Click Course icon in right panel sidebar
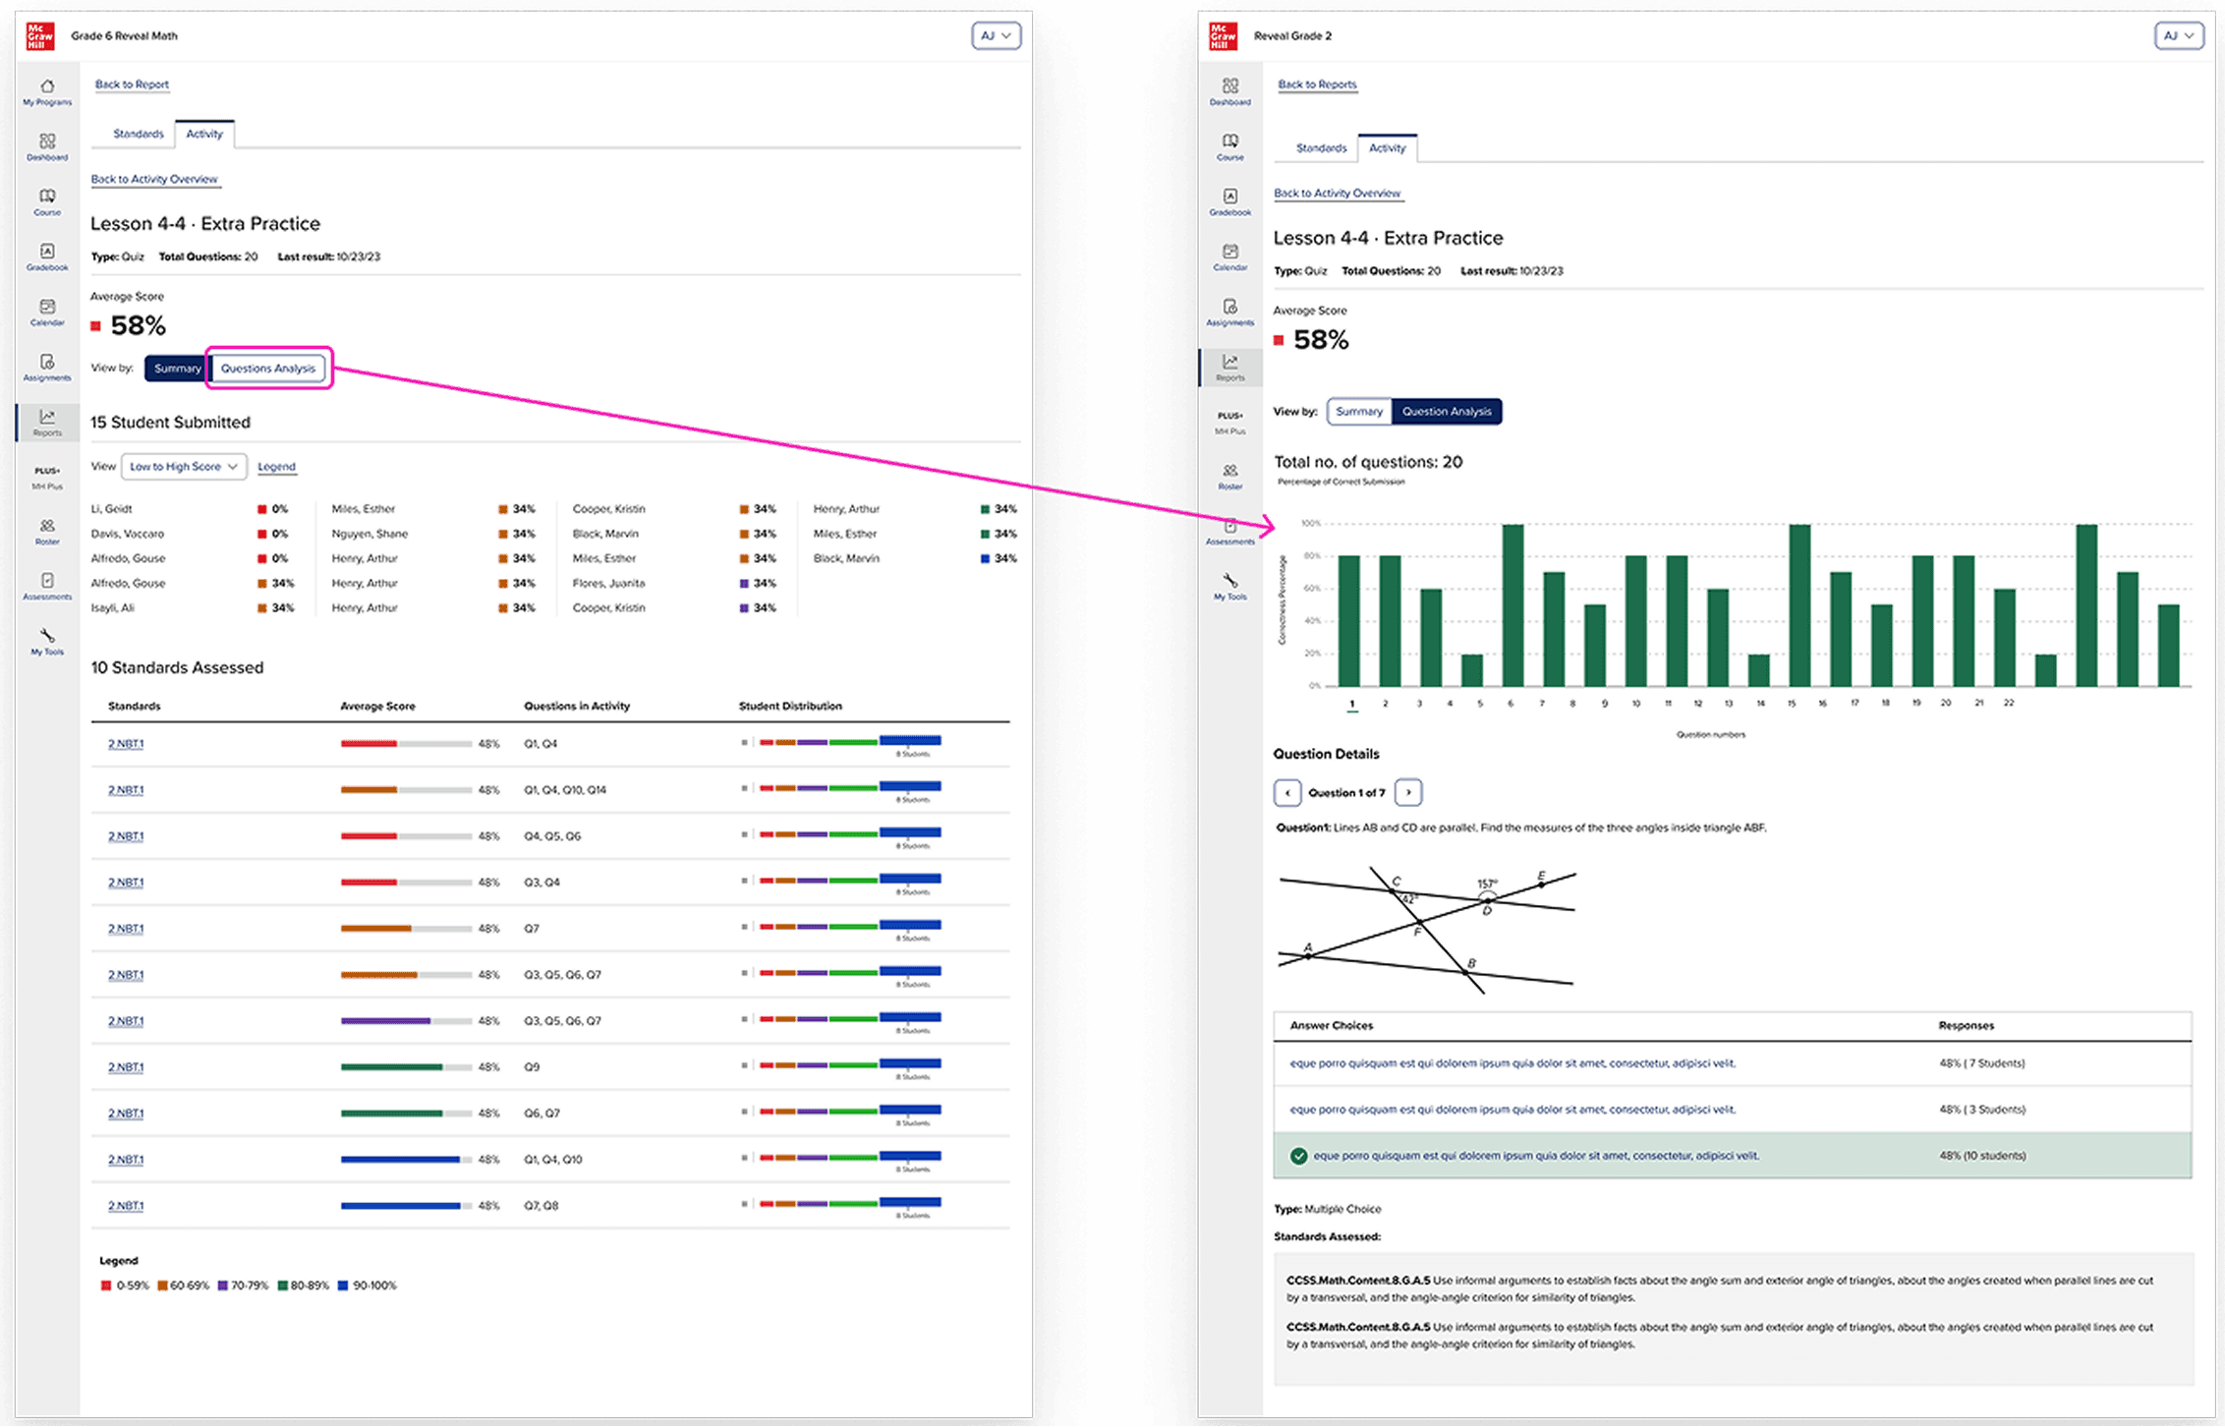The height and width of the screenshot is (1427, 2225). [1229, 146]
